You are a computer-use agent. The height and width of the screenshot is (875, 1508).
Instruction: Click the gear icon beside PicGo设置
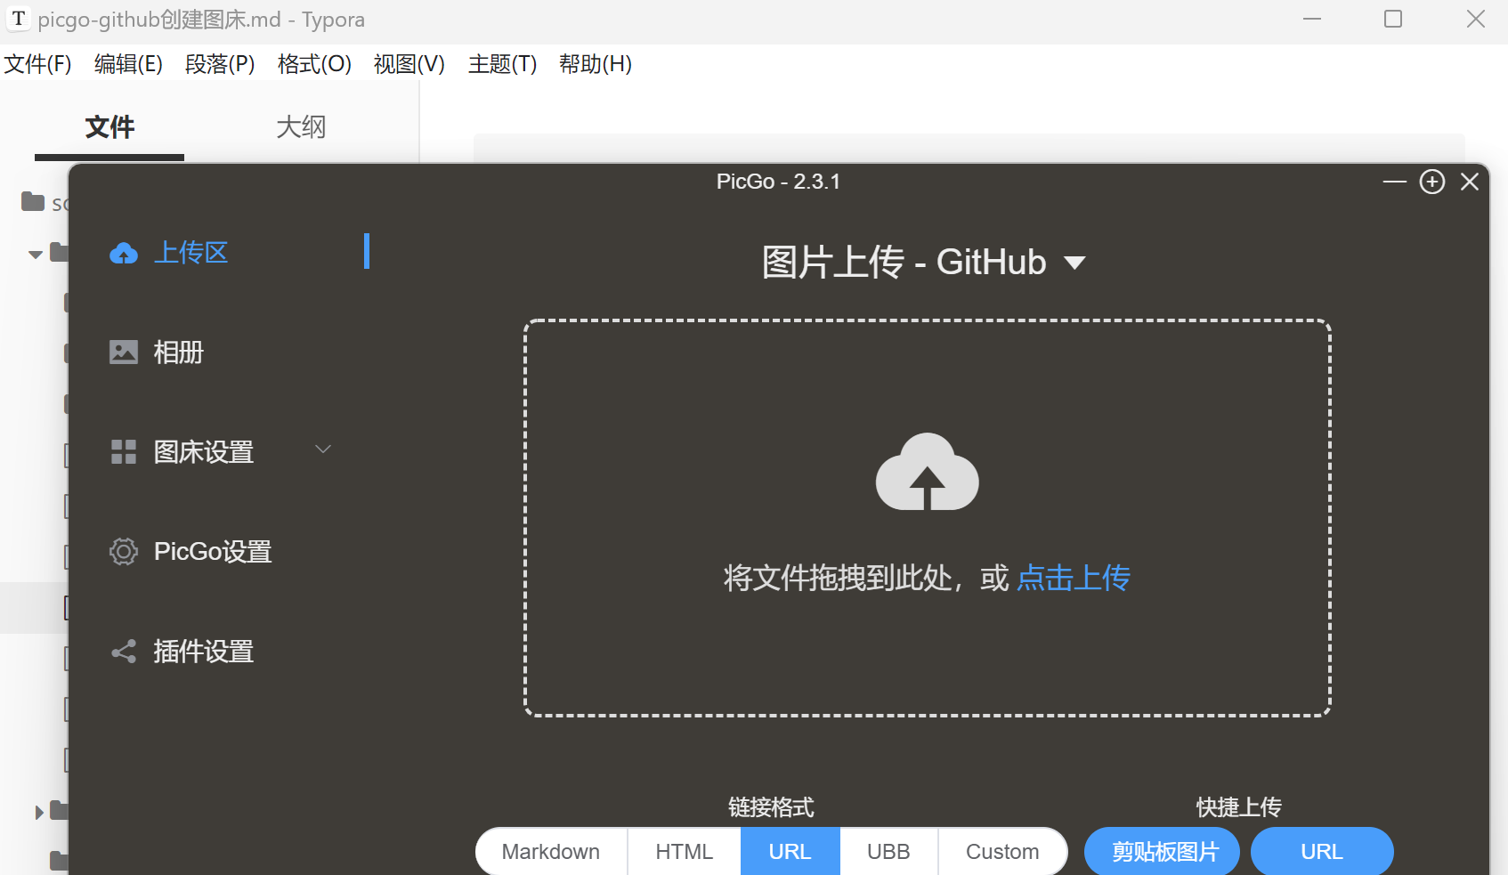click(x=124, y=552)
